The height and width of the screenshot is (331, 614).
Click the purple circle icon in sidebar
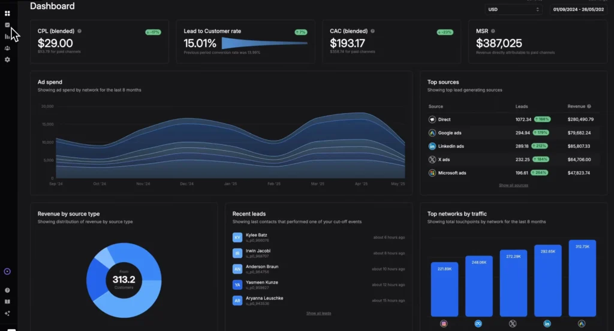7,271
